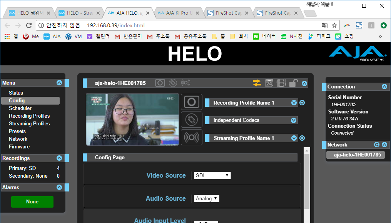Viewport: 391px width, 223px height.
Task: Click the translate page icon
Action: click(x=324, y=25)
